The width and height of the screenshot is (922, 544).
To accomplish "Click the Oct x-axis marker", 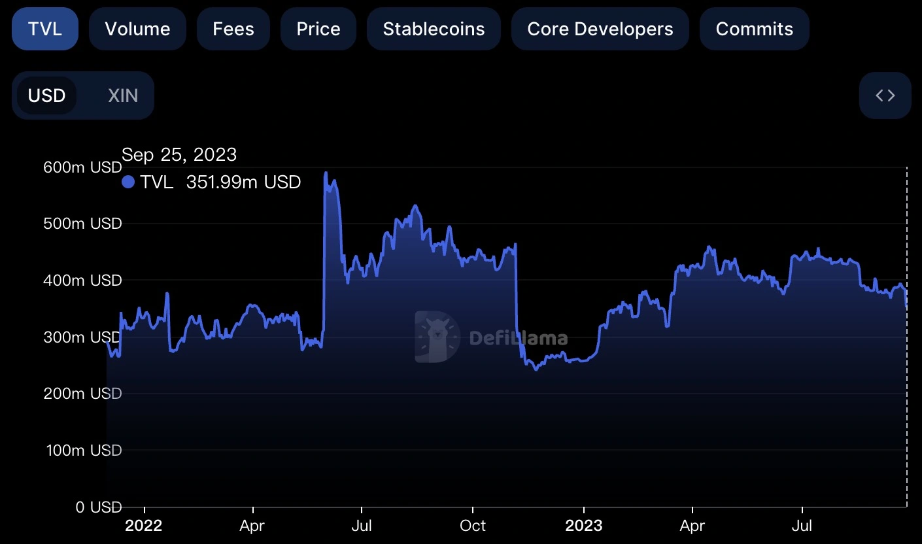I will 473,526.
